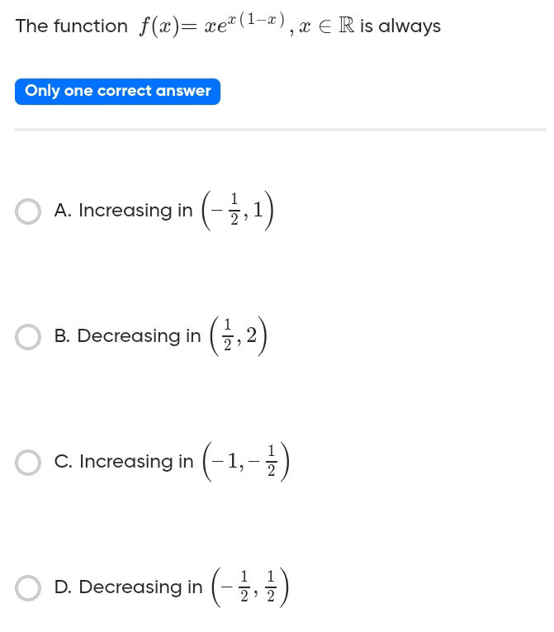Click the 'Only one correct answer' badge
Screen dimensions: 554x632
117,91
